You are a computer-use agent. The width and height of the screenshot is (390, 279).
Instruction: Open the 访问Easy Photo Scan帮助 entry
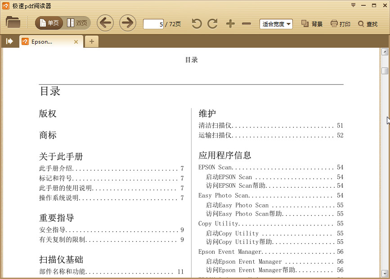(x=274, y=214)
